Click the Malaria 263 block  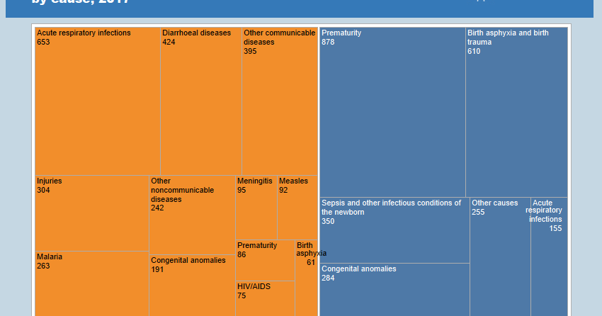tap(92, 283)
